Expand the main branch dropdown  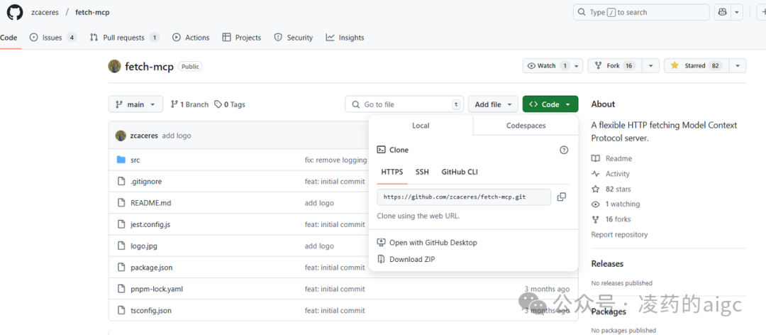coord(135,104)
